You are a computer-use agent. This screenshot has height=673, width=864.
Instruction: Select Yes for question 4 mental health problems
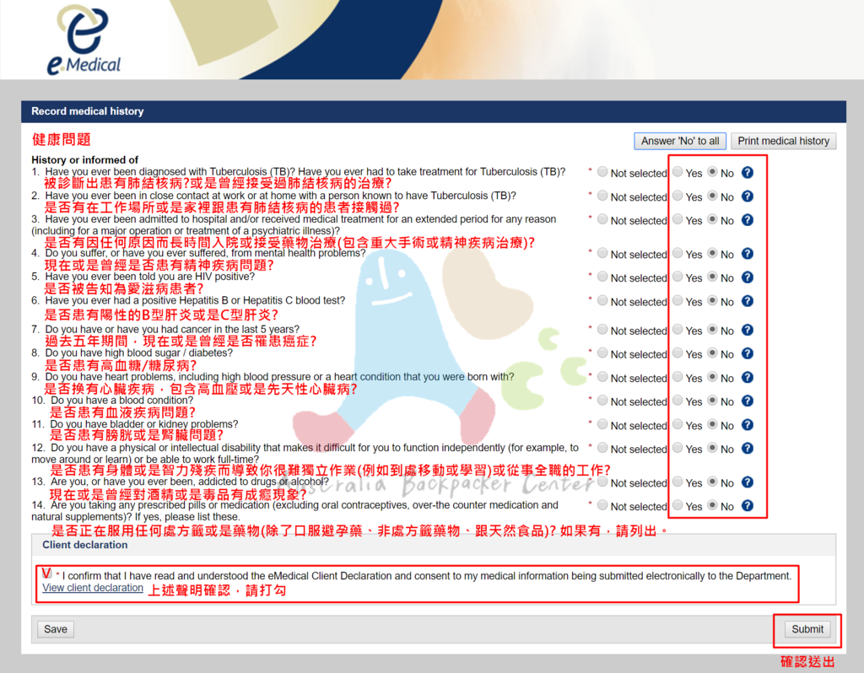(x=678, y=253)
